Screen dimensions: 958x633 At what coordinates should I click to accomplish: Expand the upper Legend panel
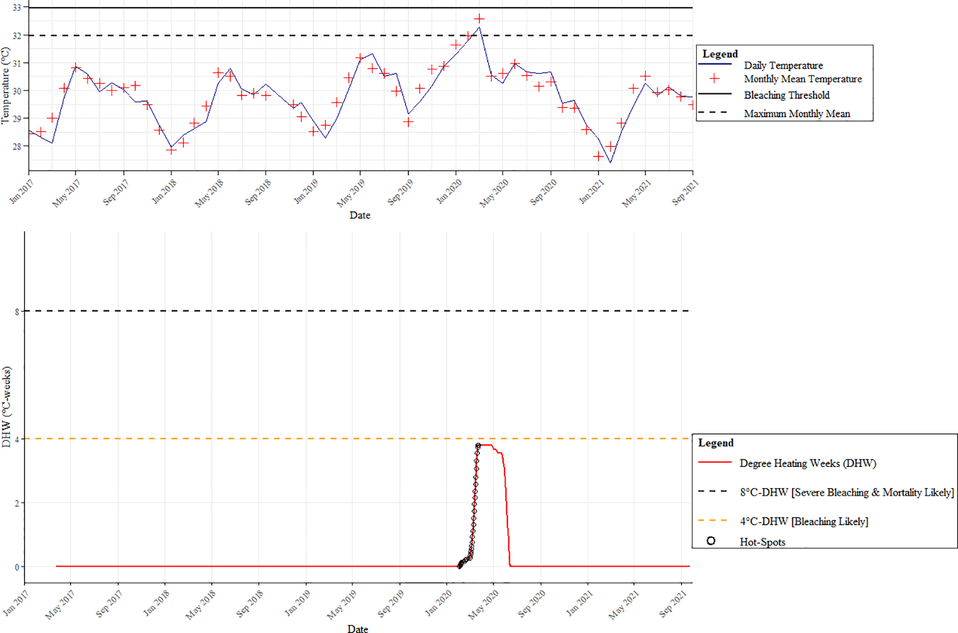[x=719, y=54]
